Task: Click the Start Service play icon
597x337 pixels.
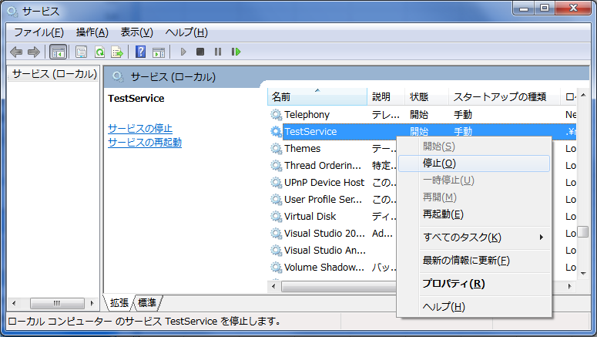Action: coord(183,52)
